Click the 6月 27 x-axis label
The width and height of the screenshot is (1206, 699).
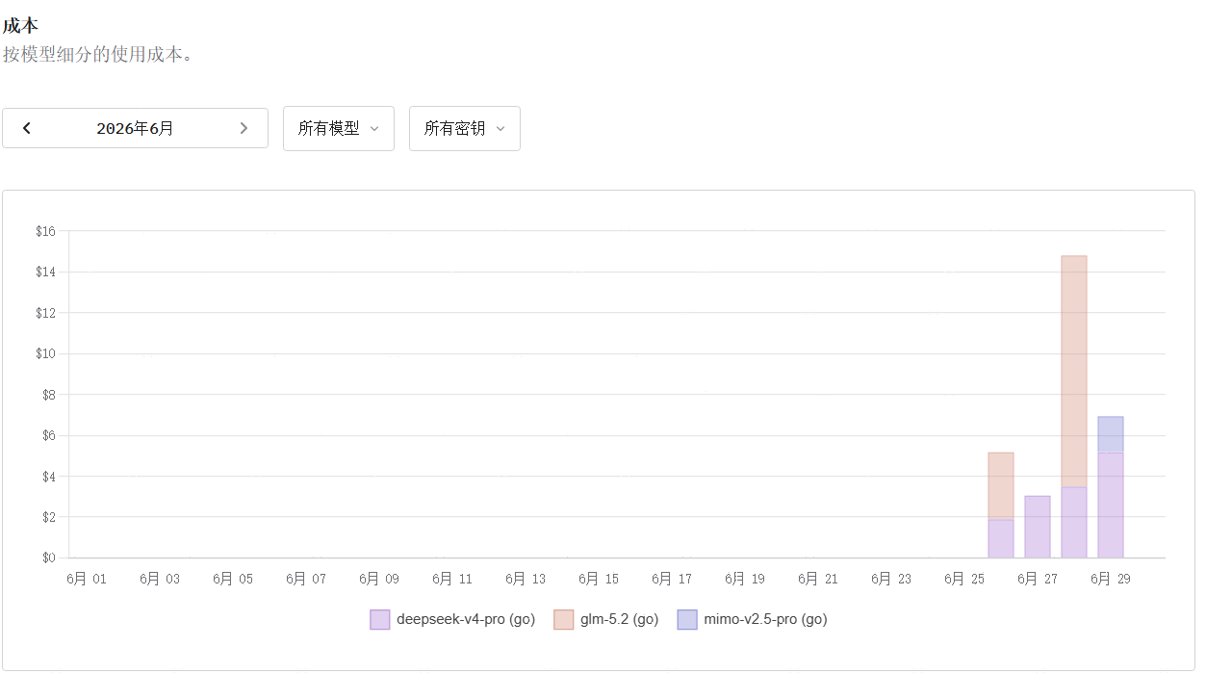[x=1038, y=579]
